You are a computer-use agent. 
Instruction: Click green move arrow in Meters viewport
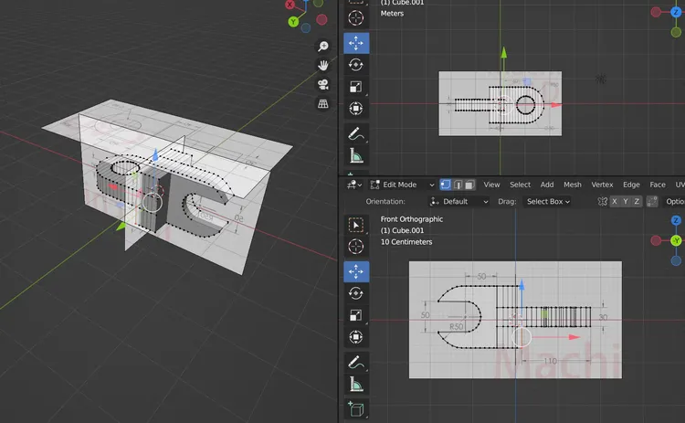503,52
